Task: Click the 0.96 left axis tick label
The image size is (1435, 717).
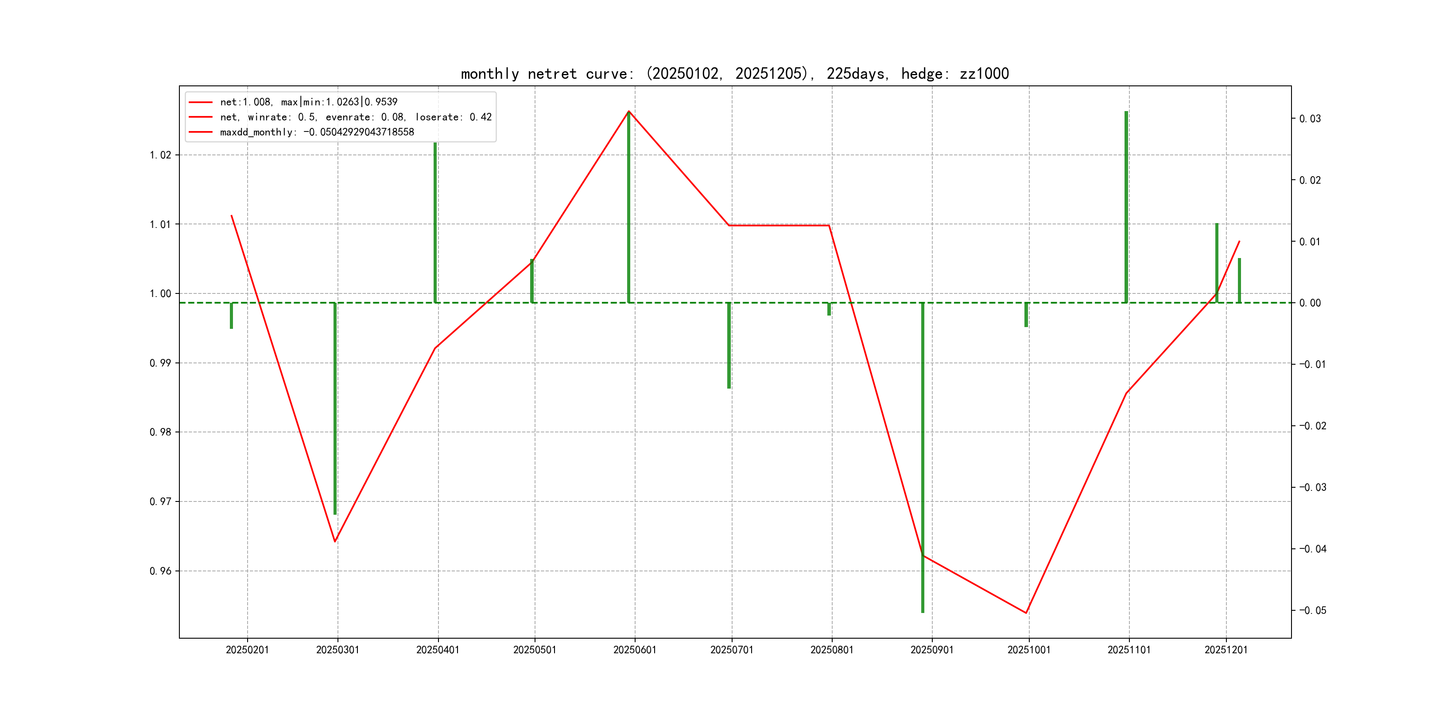Action: 160,571
